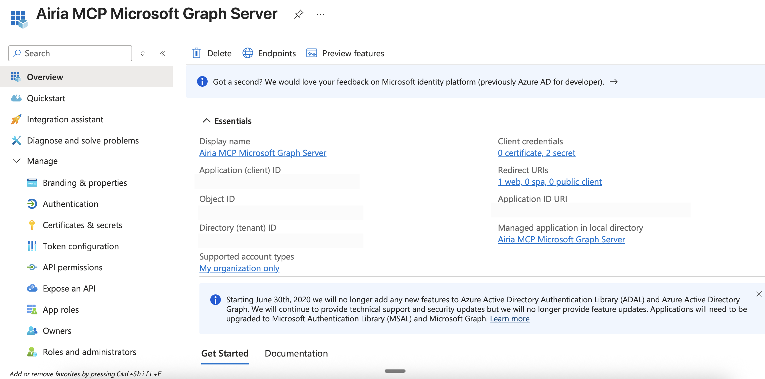The height and width of the screenshot is (379, 765).
Task: Click the feedback arrow icon in banner
Action: click(x=614, y=82)
